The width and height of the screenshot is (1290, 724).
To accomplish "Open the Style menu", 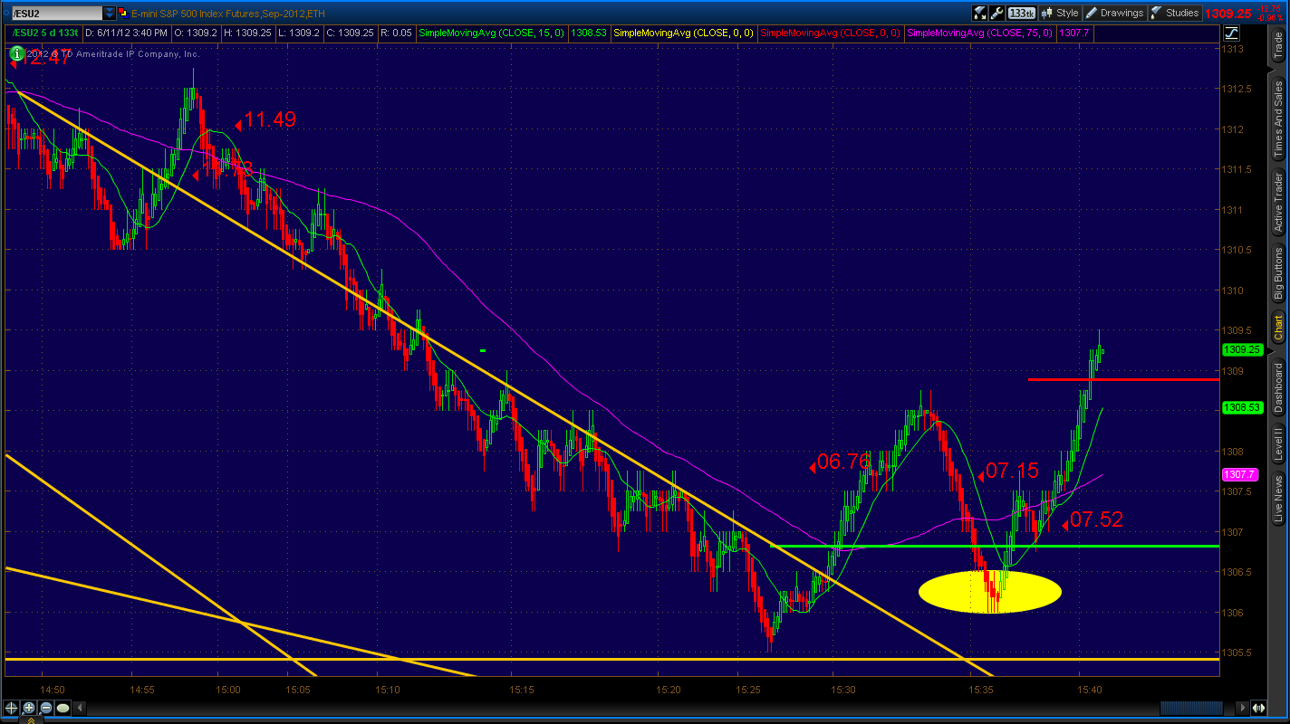I will tap(1060, 13).
